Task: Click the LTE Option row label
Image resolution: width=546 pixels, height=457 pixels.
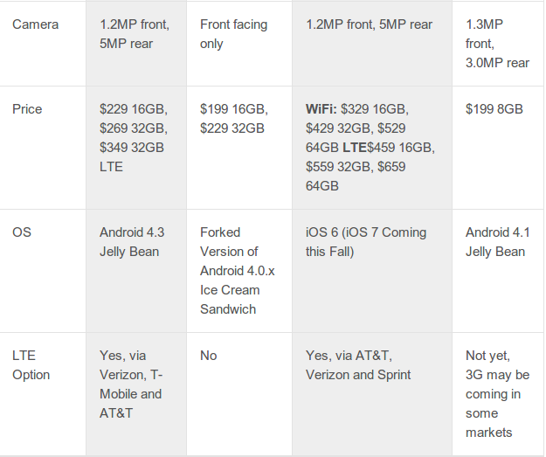Action: pos(31,365)
